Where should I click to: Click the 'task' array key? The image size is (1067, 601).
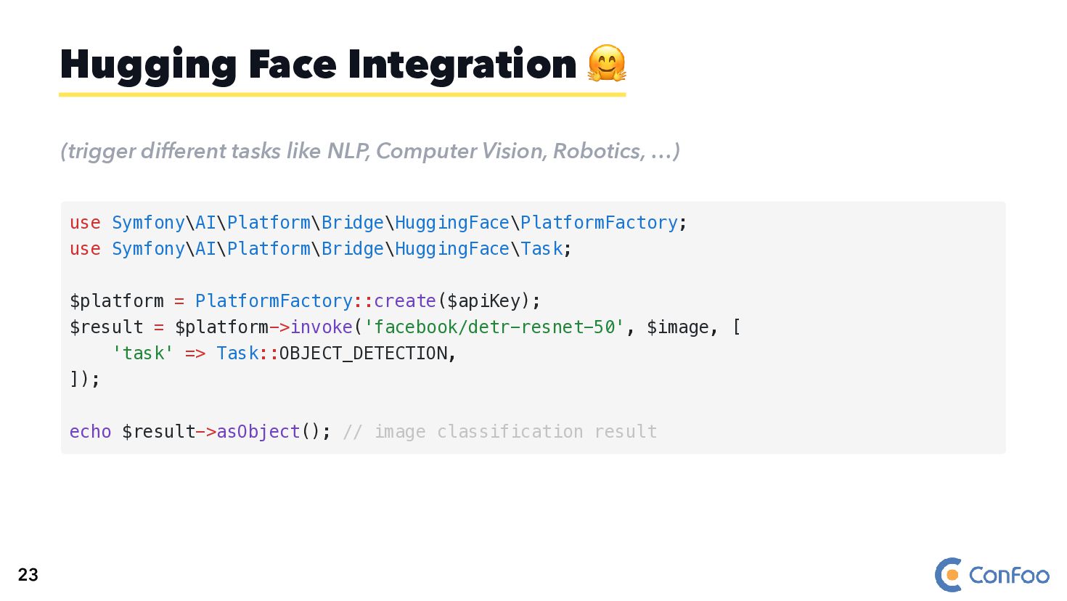click(x=142, y=353)
